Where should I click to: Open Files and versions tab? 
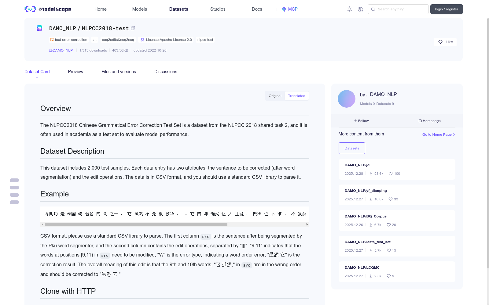click(x=119, y=72)
